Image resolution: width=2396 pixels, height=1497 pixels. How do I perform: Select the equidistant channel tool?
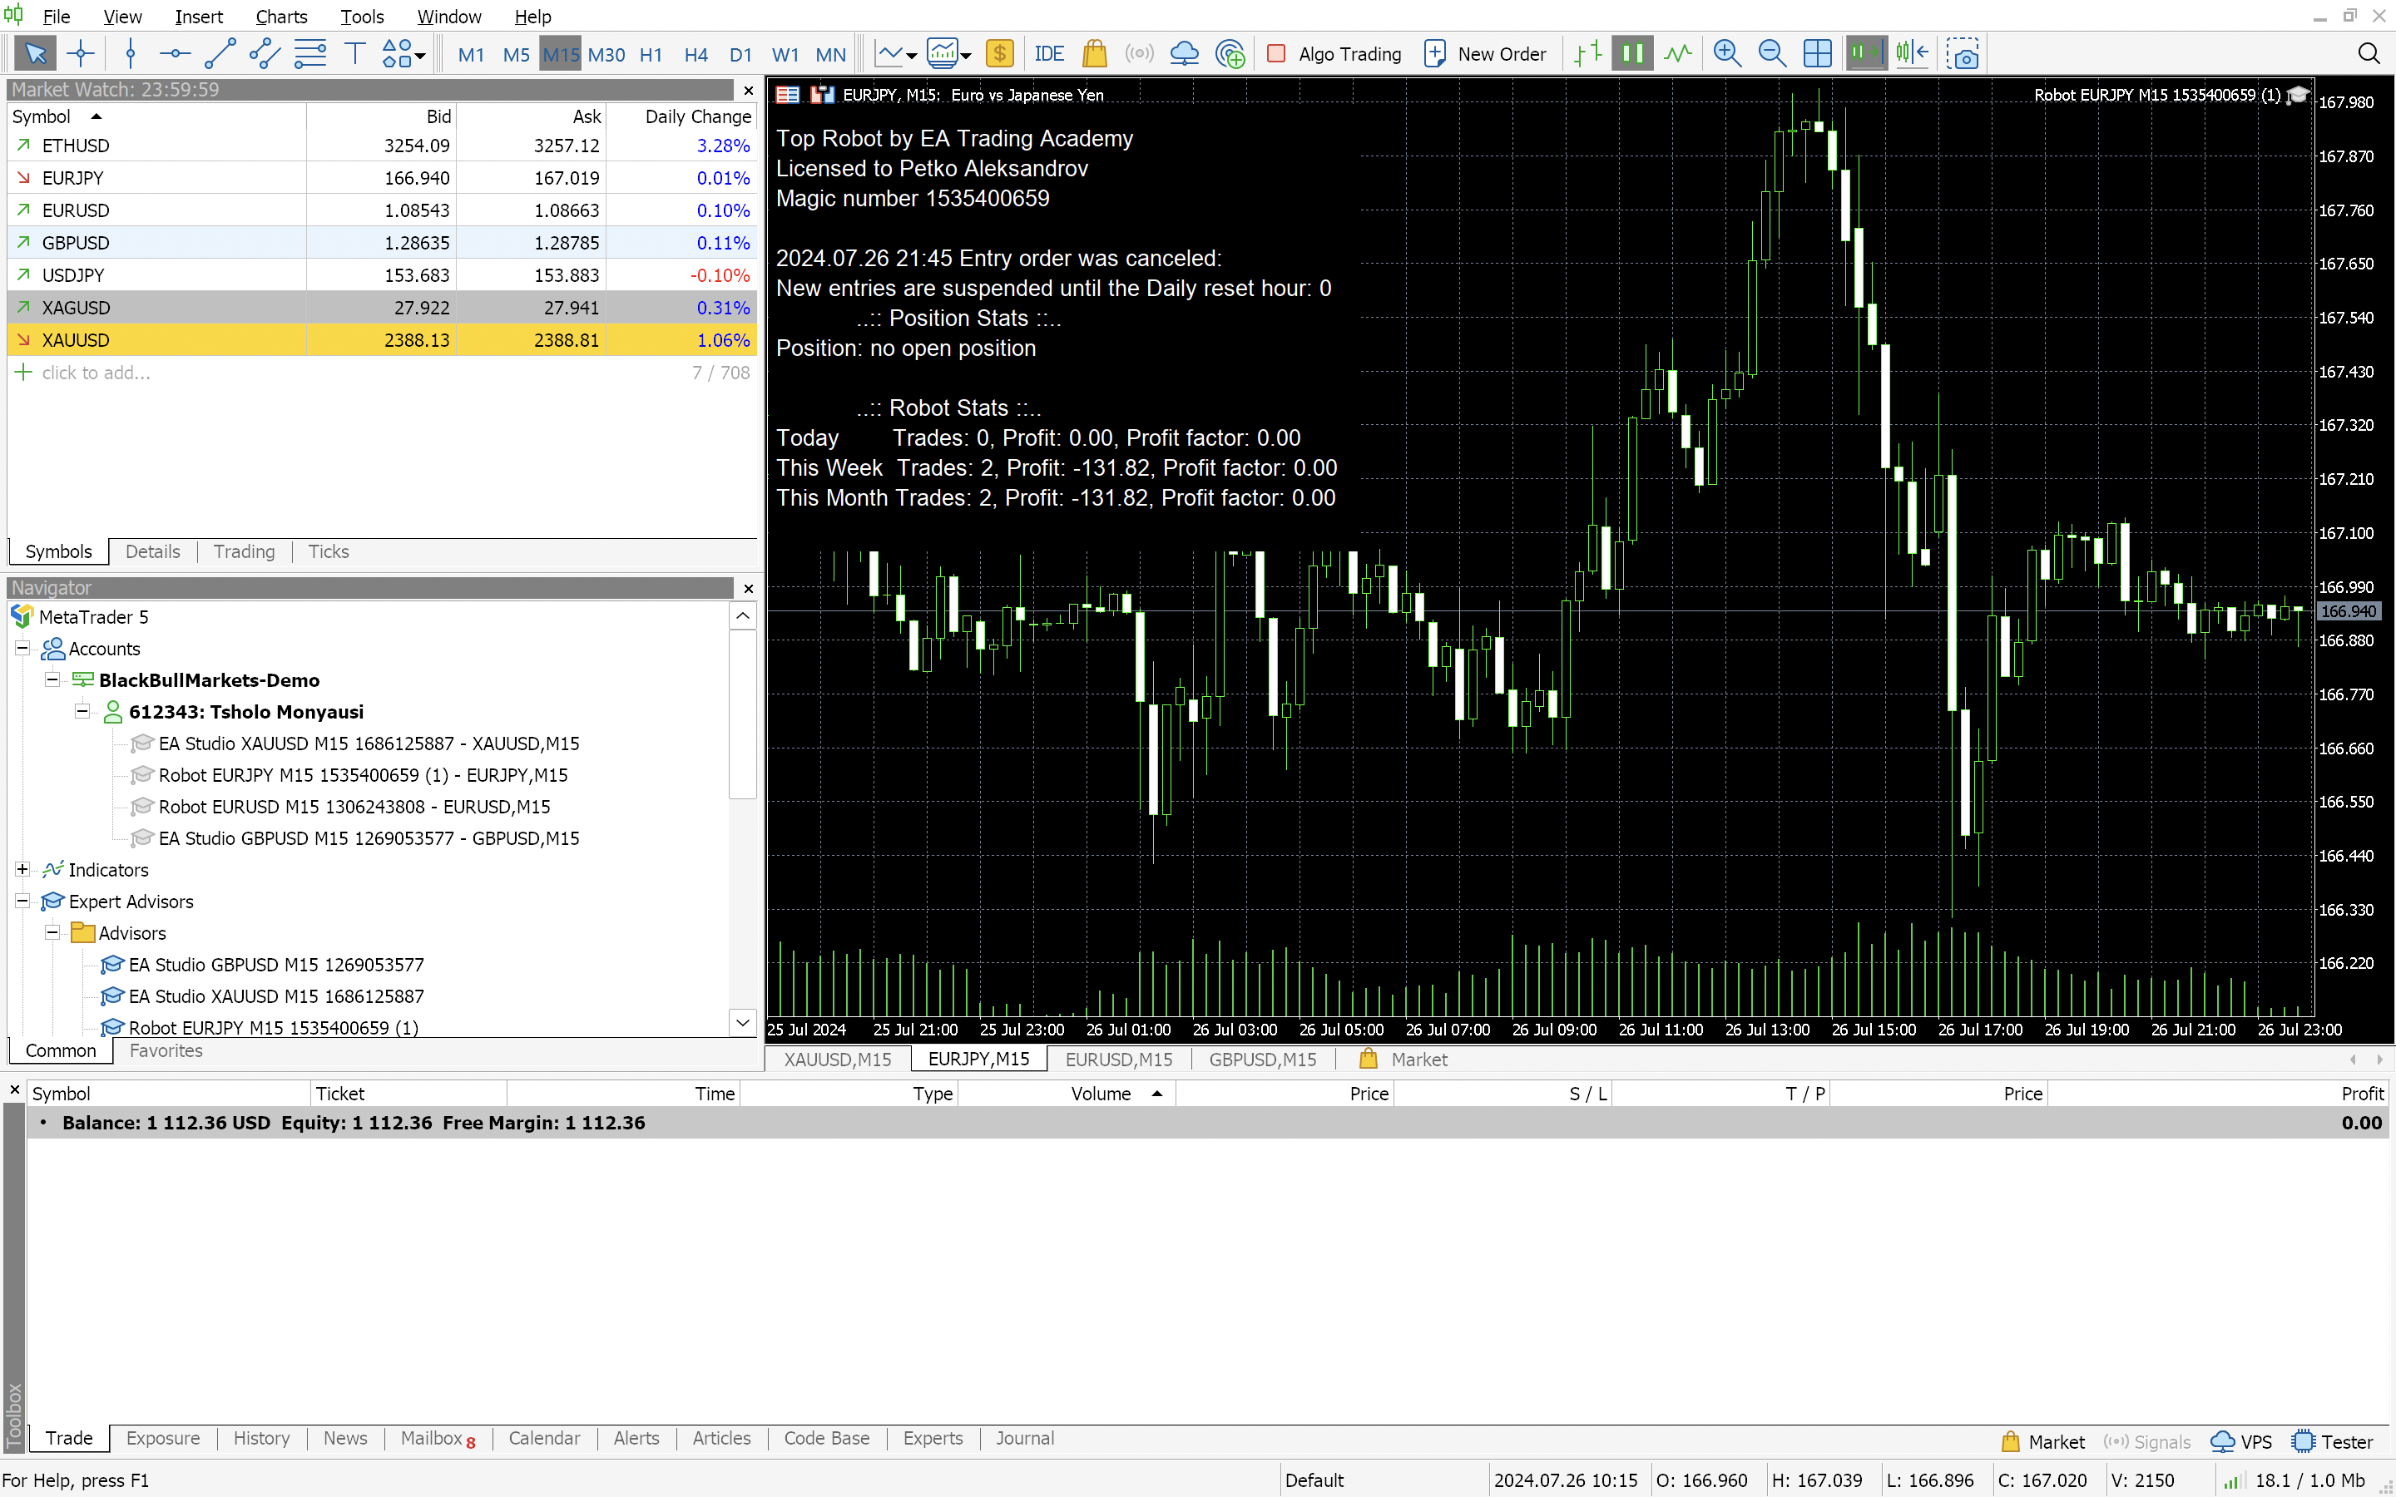265,53
